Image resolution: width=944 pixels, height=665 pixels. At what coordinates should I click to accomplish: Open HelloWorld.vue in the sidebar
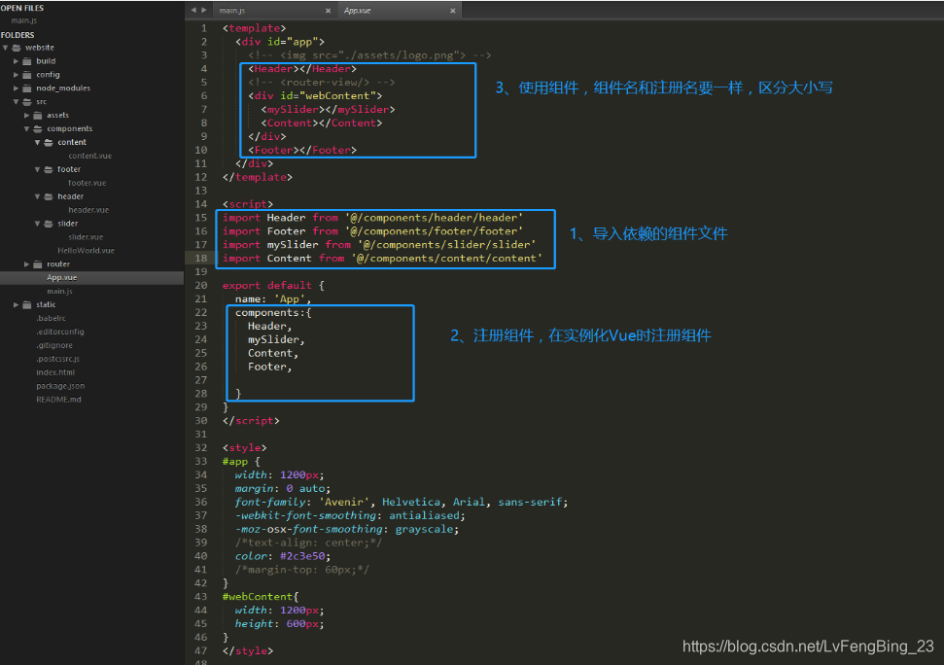[87, 251]
